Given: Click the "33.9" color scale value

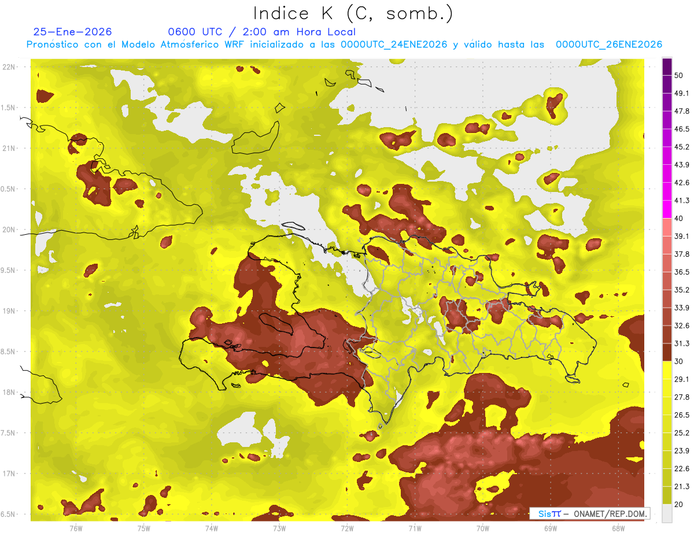Looking at the screenshot, I should [x=682, y=308].
